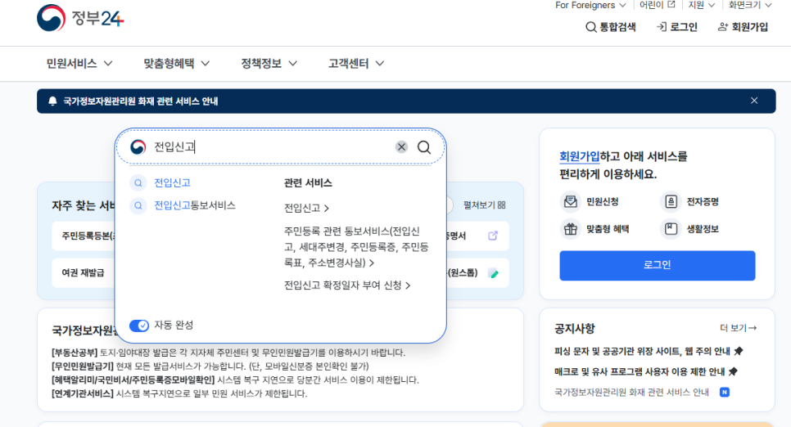
Task: Click the 정부24 logo
Action: (x=80, y=18)
